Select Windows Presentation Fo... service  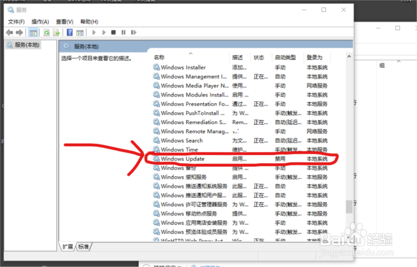241,104
